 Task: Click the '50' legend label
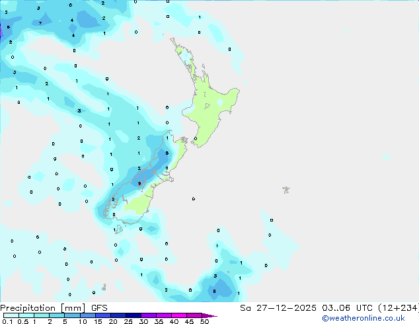point(204,321)
